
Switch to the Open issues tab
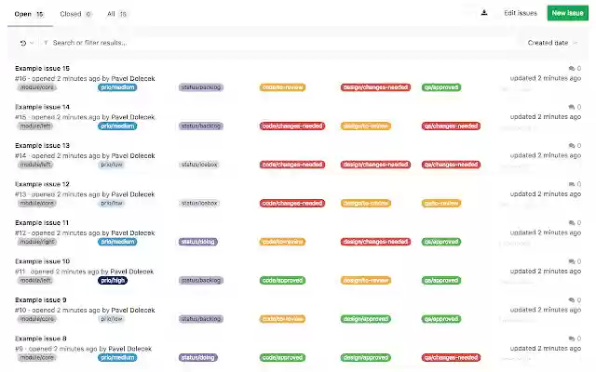tap(29, 14)
